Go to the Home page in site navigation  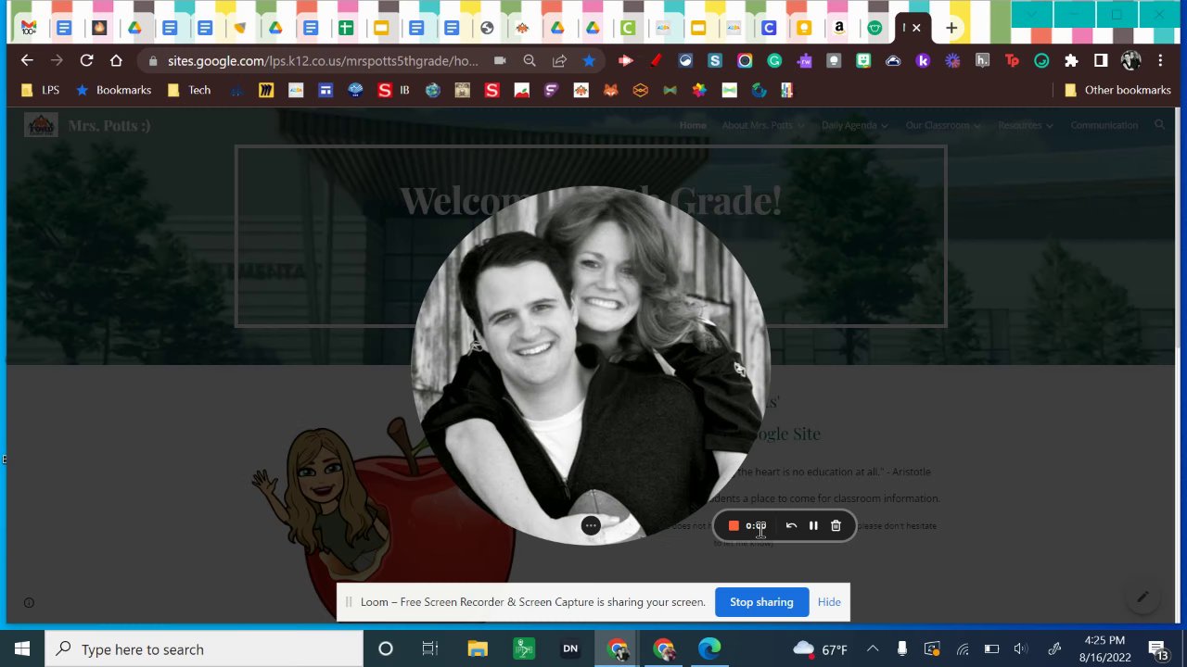693,125
